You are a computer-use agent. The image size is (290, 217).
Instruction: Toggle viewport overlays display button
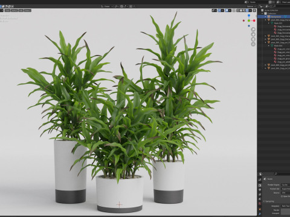[227, 10]
